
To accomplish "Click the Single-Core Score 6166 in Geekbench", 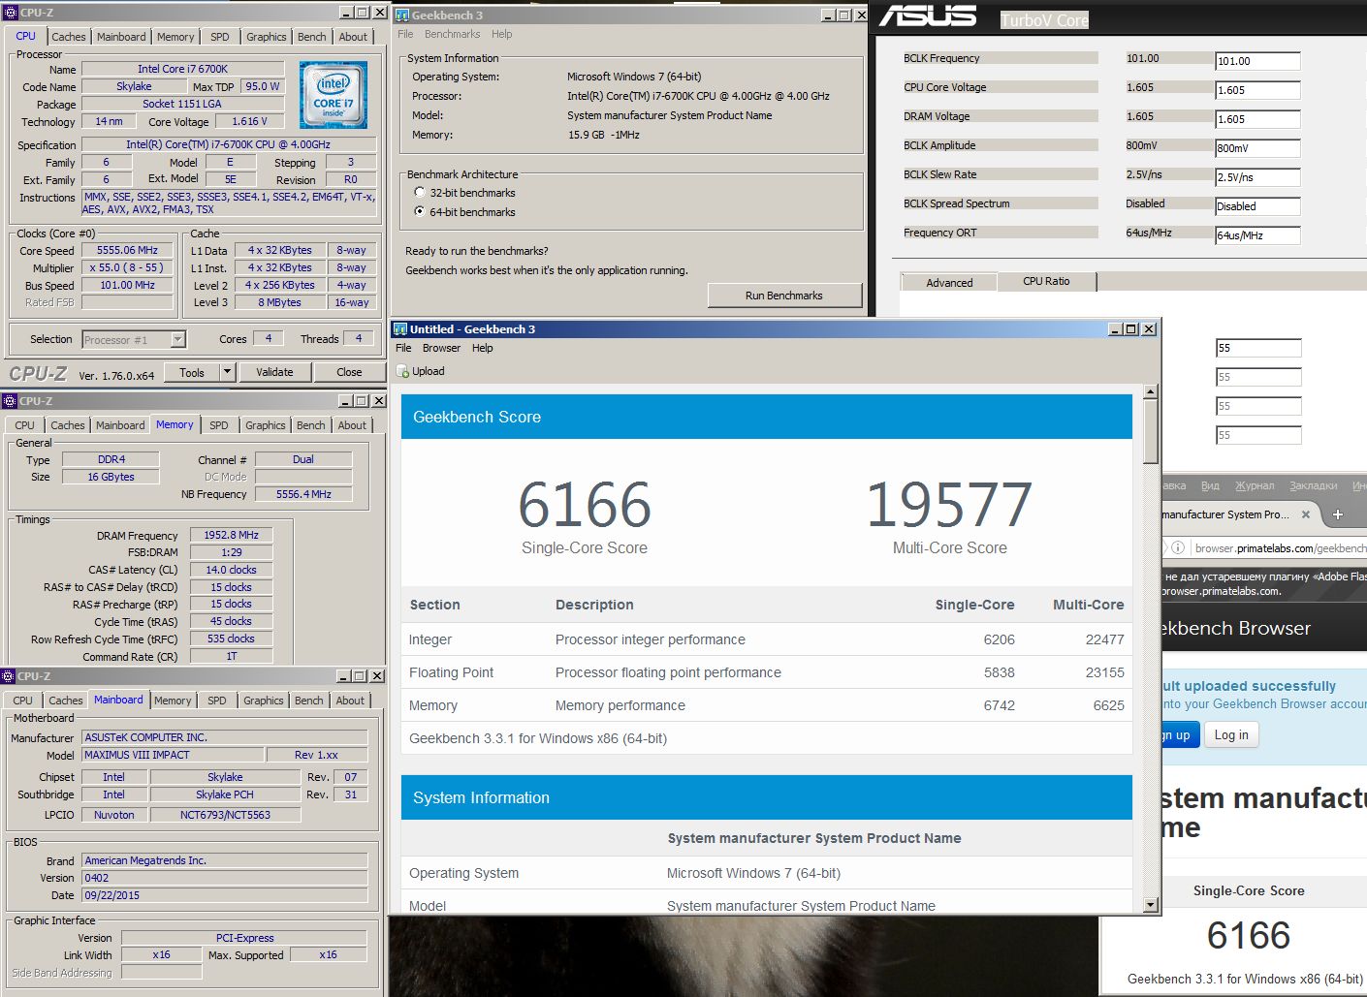I will click(x=585, y=505).
